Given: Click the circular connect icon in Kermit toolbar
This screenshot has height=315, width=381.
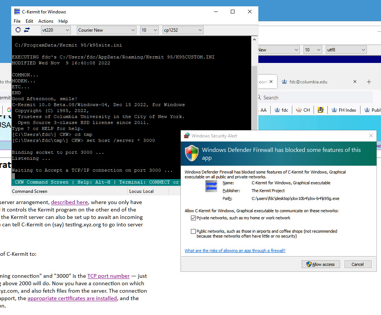Looking at the screenshot, I should (18, 30).
